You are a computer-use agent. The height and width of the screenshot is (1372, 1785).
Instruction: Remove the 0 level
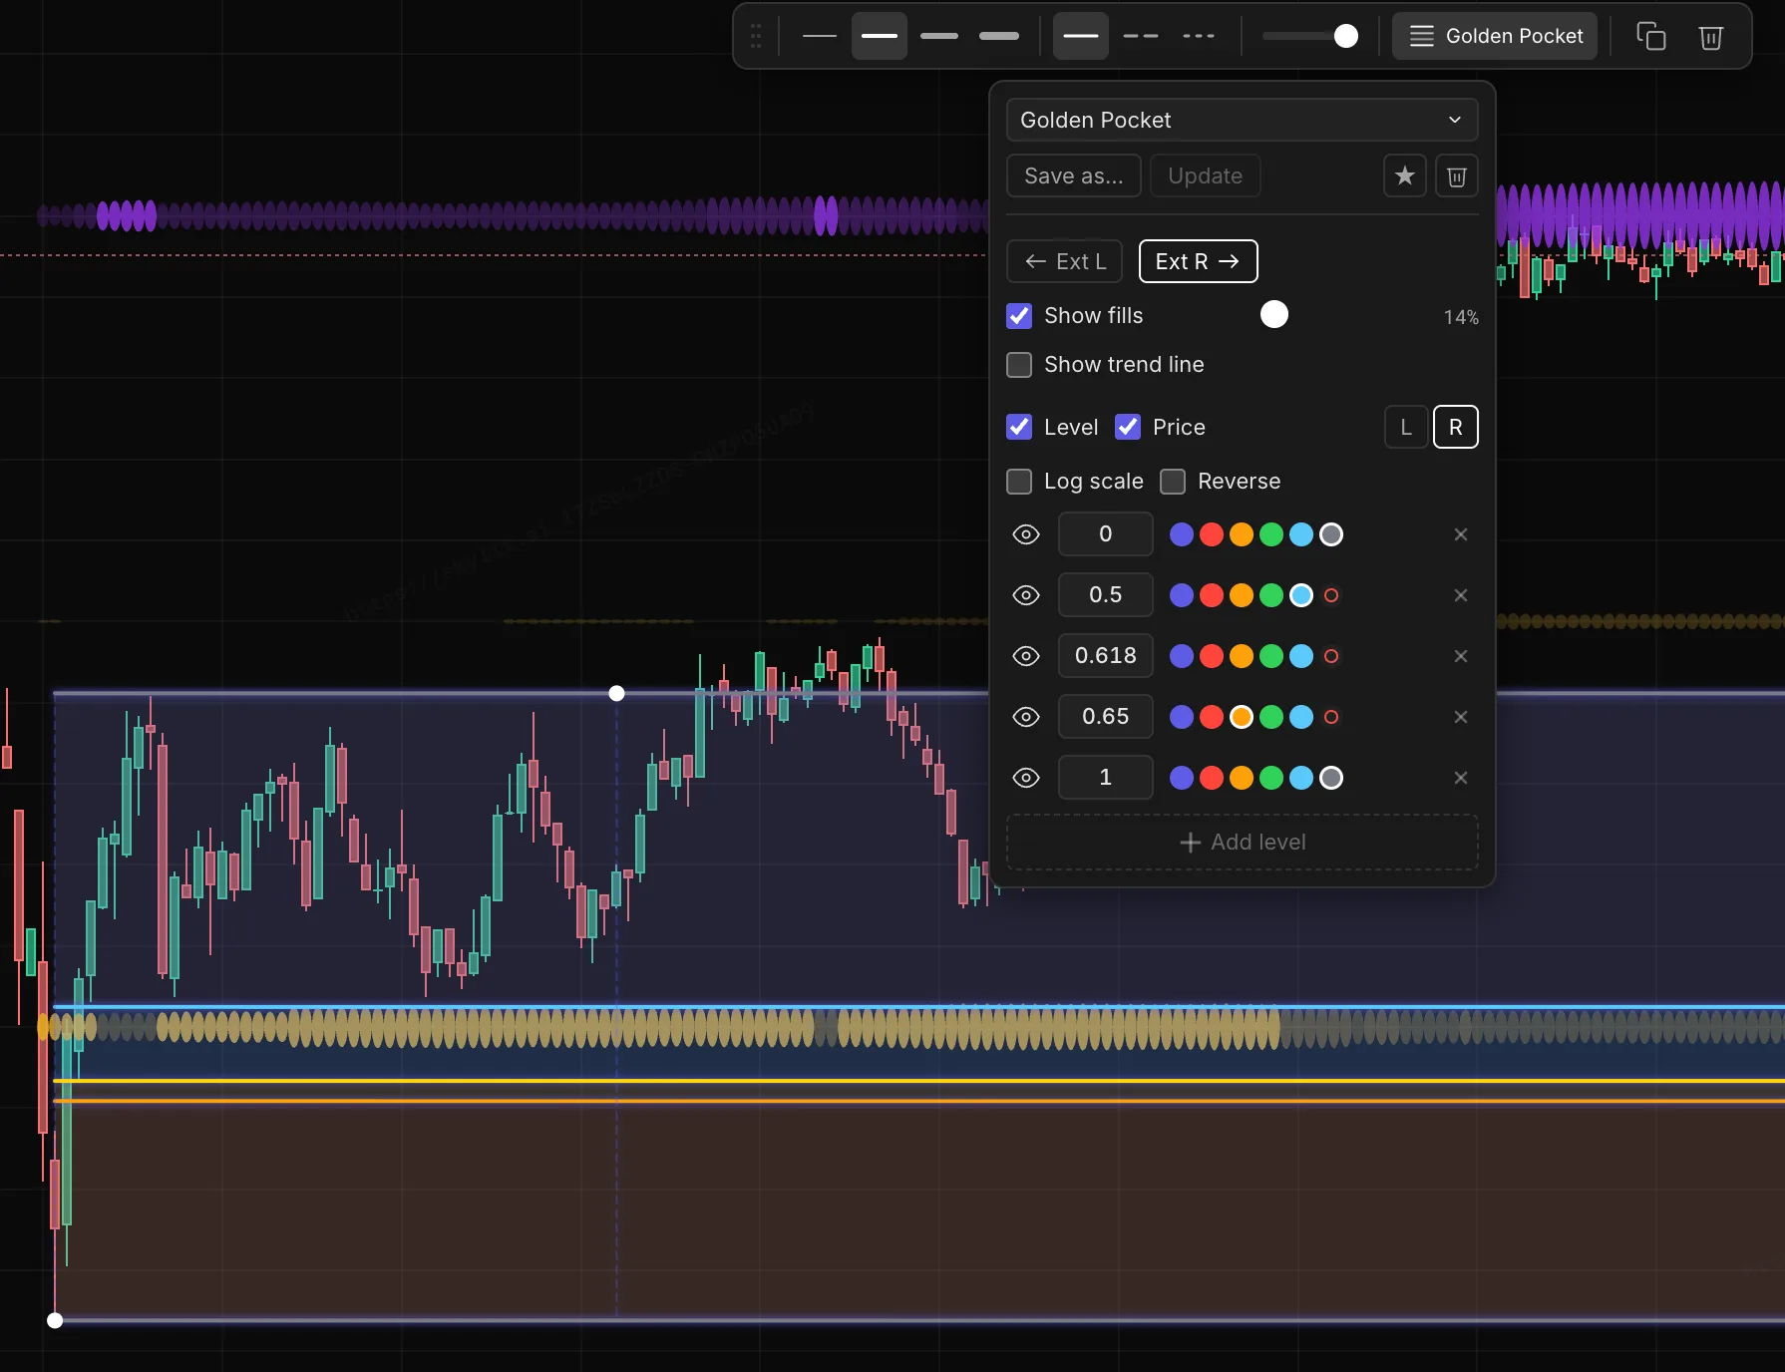tap(1461, 534)
